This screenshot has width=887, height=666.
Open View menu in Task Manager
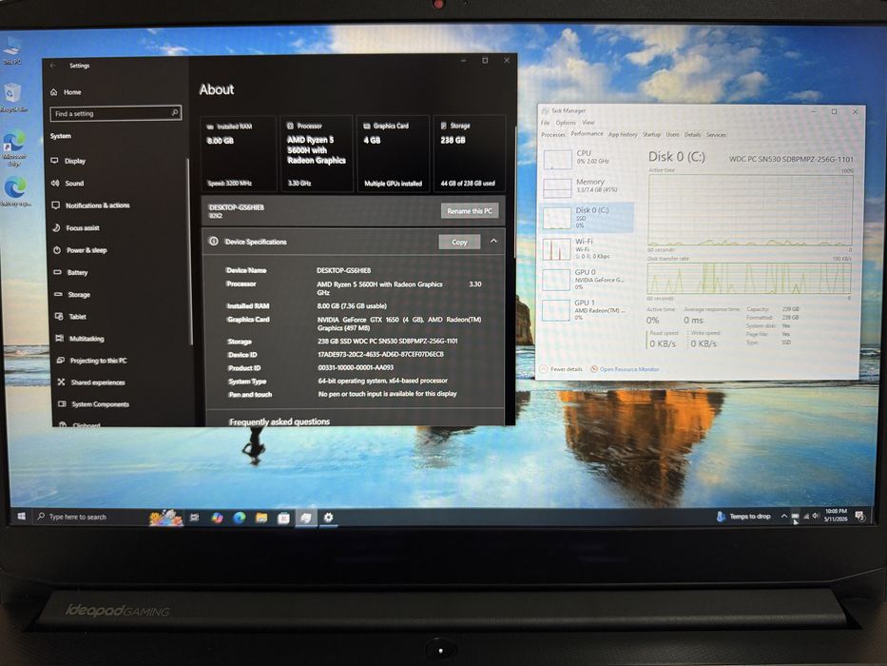588,123
